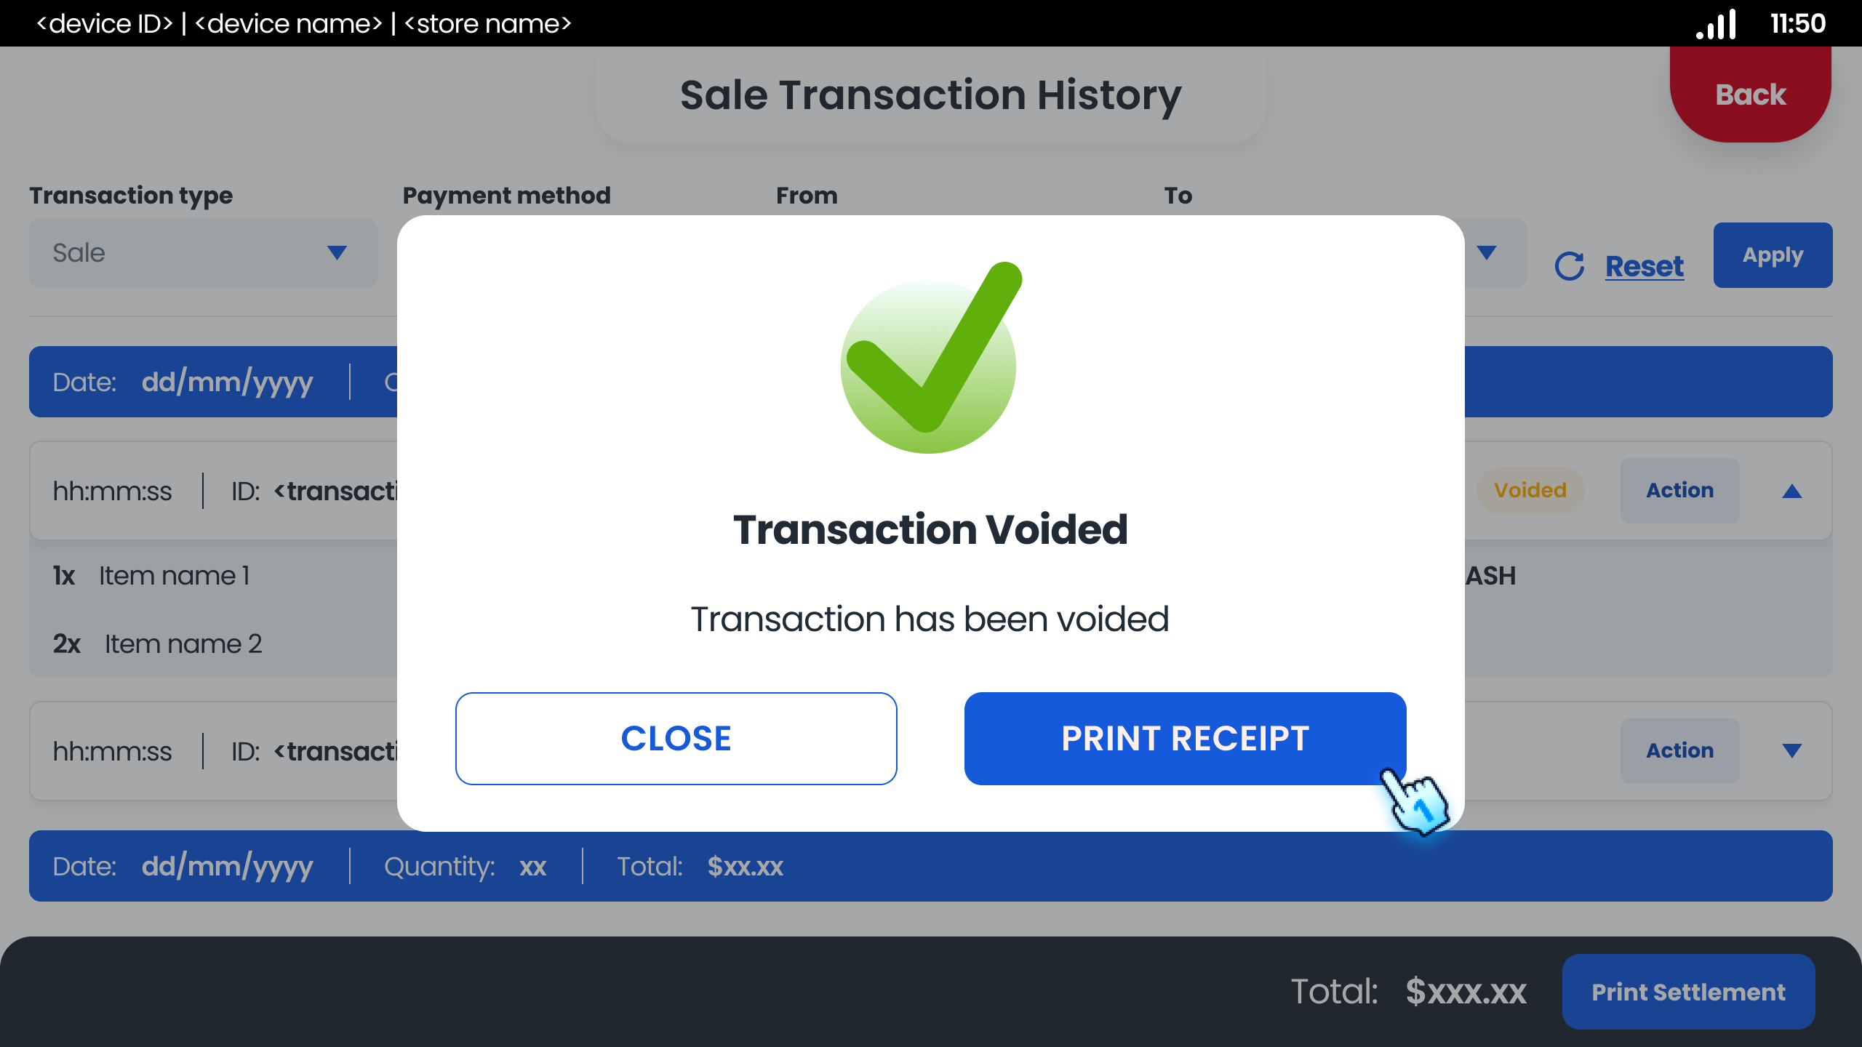This screenshot has width=1862, height=1047.
Task: Click the Item name 1 line entry
Action: click(x=174, y=575)
